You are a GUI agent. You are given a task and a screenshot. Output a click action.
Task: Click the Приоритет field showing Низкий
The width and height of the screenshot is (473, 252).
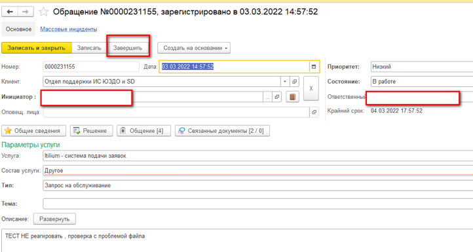click(422, 67)
